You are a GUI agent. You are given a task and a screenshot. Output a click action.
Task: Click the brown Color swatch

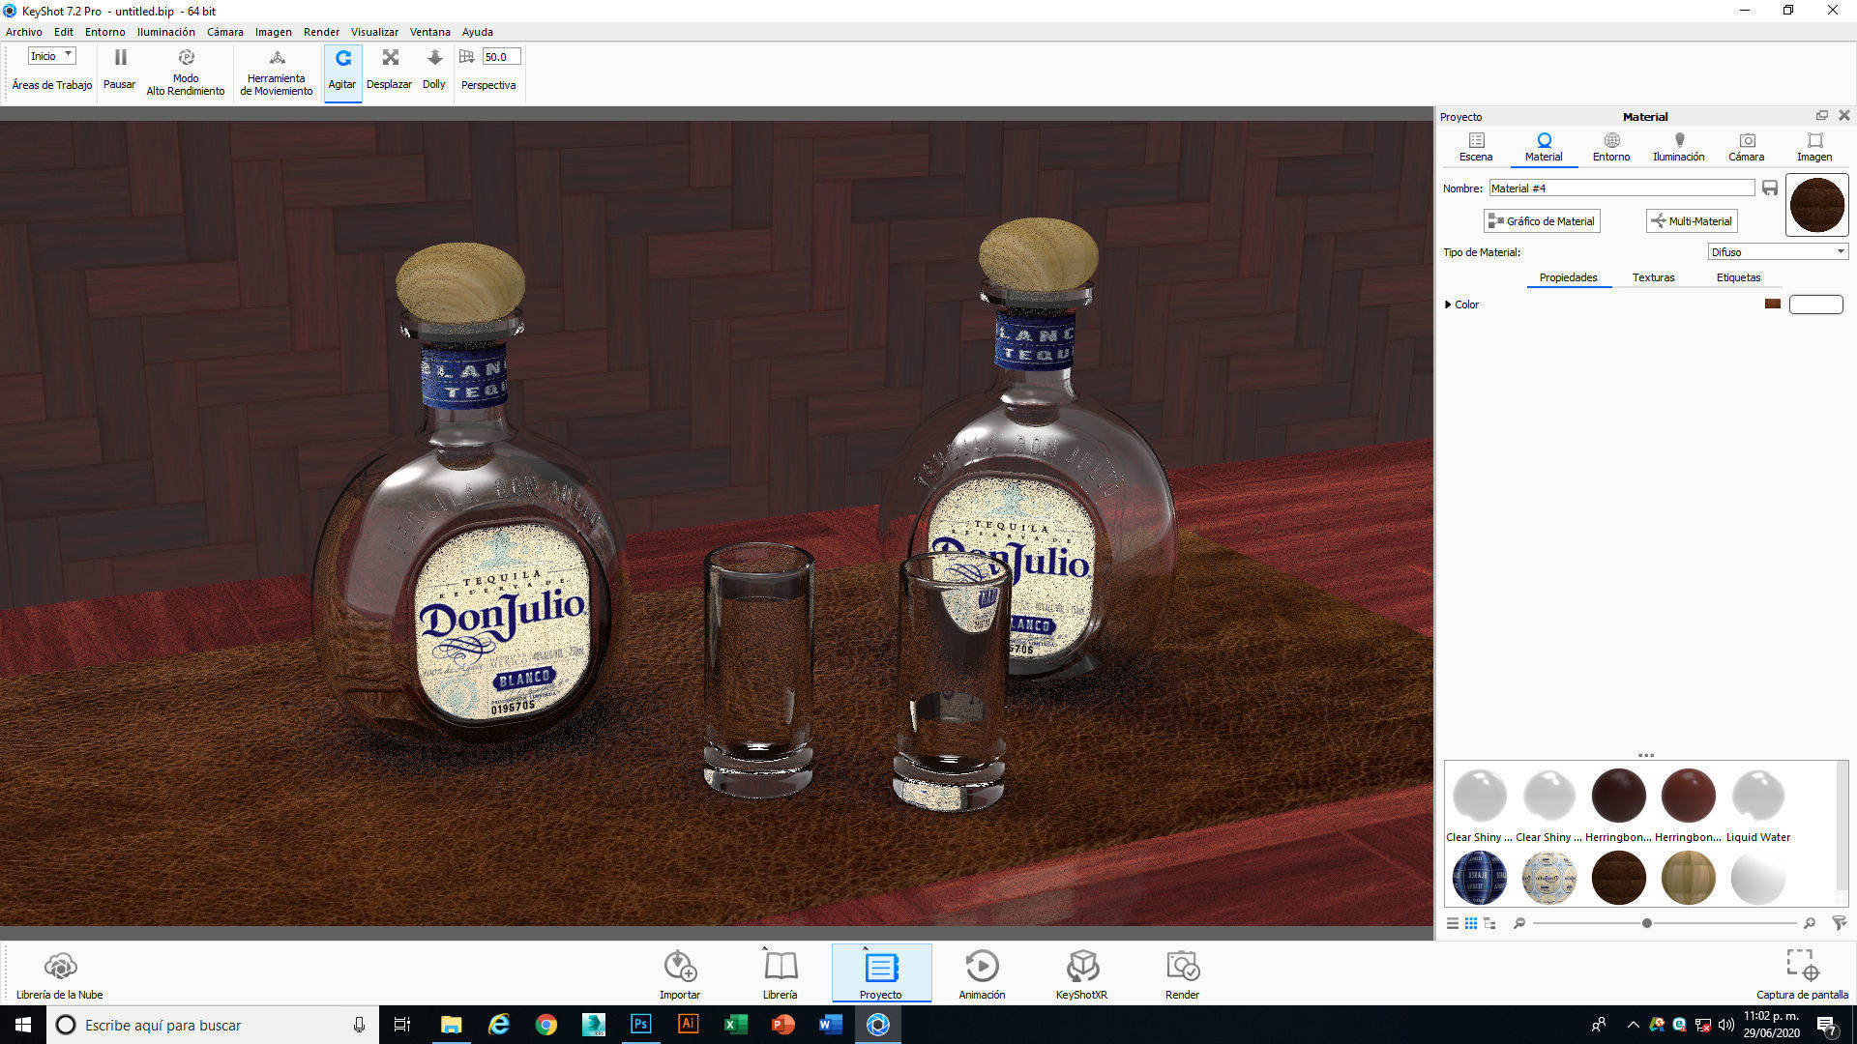tap(1773, 304)
